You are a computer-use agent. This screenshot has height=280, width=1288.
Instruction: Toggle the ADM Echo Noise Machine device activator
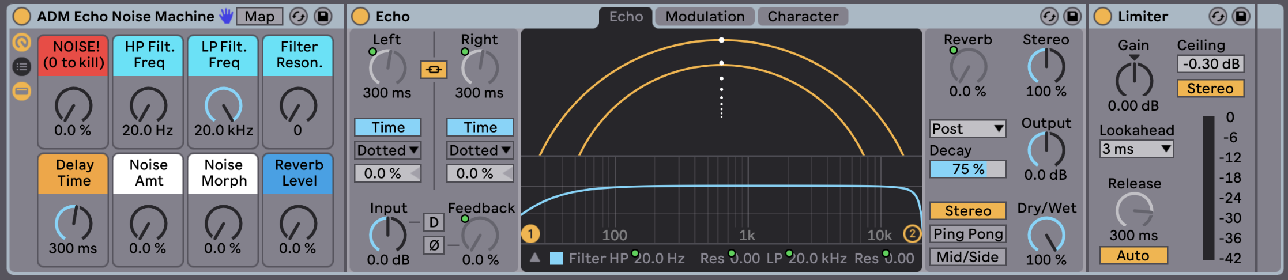(21, 16)
